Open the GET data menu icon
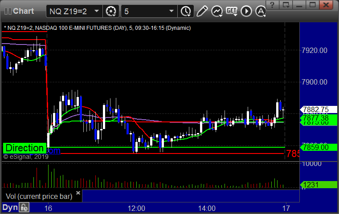339x214 pixels. (x=232, y=11)
